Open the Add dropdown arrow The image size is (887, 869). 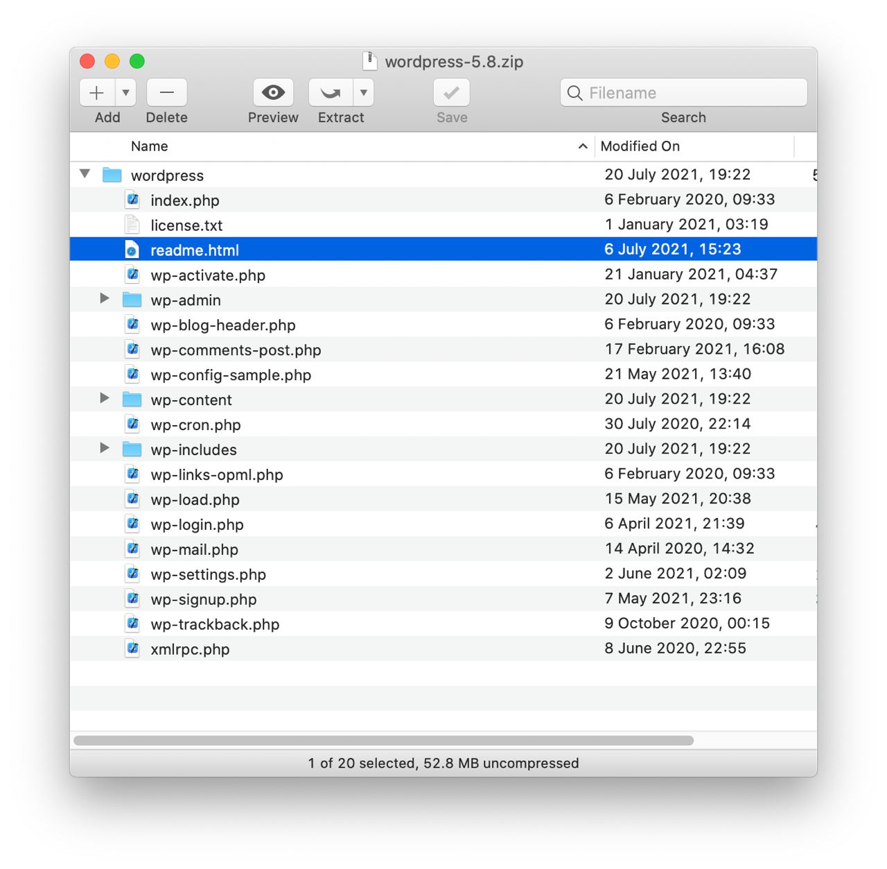125,92
